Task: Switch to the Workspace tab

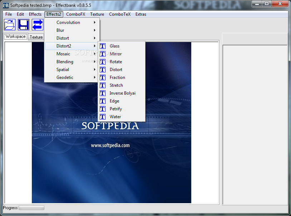Action: [16, 36]
